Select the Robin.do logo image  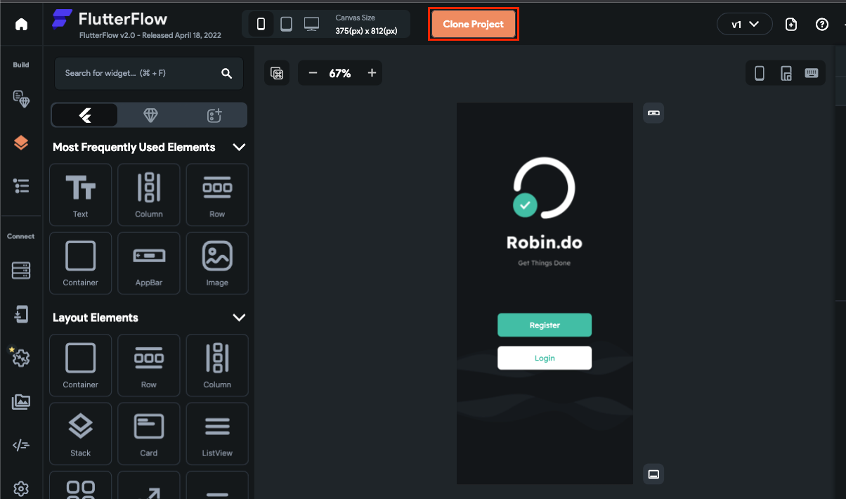[544, 188]
